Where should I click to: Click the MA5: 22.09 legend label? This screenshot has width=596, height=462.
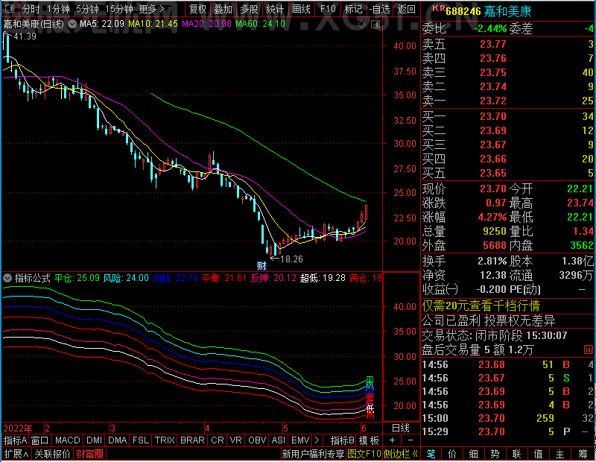tap(102, 24)
